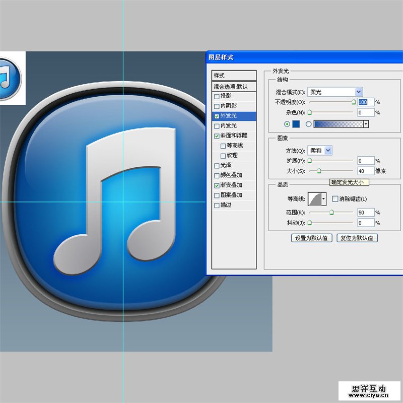Click the contour curve thumbnail (等高线)
Image resolution: width=403 pixels, height=403 pixels.
pyautogui.click(x=315, y=198)
